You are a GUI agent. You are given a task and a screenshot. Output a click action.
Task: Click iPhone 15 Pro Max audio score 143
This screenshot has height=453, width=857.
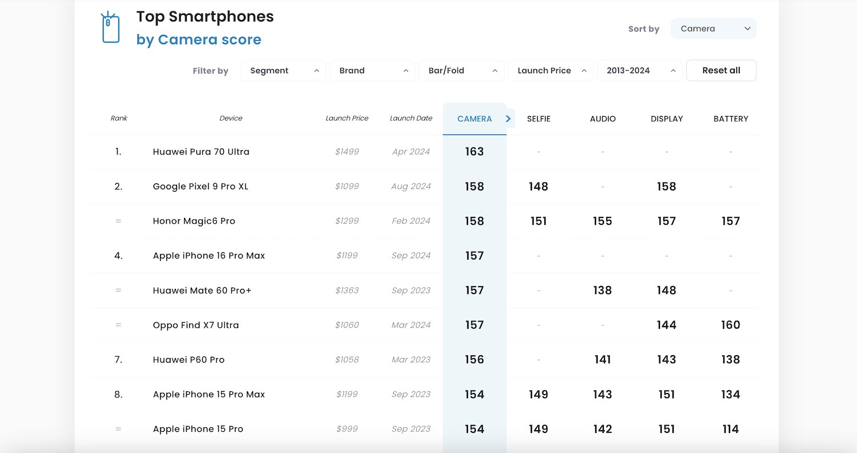tap(602, 395)
